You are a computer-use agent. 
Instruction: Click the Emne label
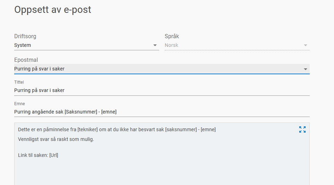19,104
